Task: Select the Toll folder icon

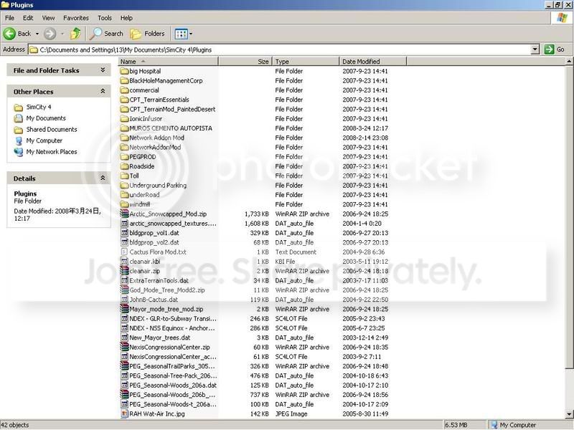Action: (124, 176)
